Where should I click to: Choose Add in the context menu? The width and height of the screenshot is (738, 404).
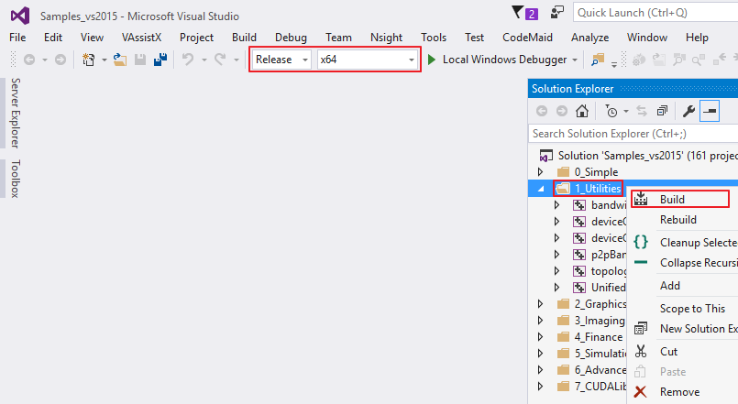coord(670,286)
